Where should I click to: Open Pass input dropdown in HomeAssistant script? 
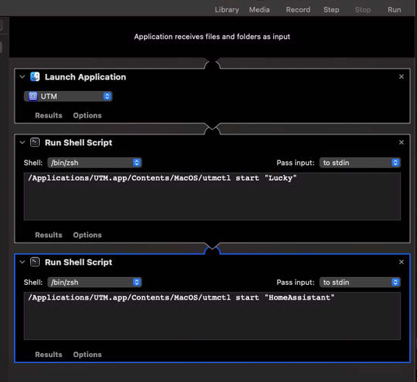pyautogui.click(x=360, y=282)
